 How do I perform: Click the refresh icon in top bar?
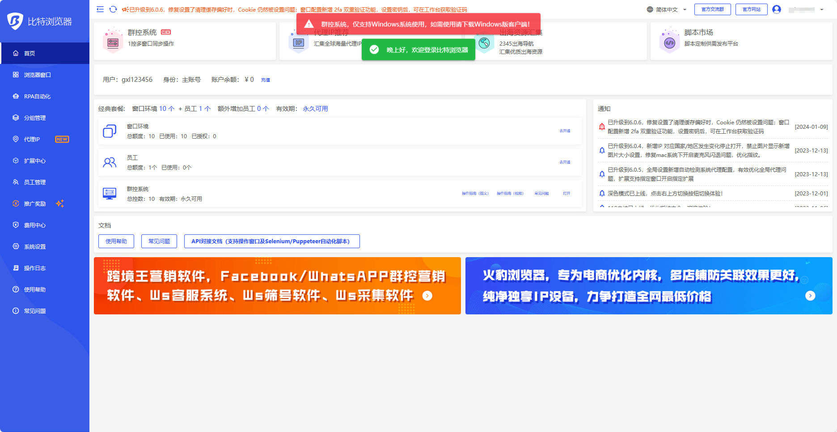click(113, 9)
